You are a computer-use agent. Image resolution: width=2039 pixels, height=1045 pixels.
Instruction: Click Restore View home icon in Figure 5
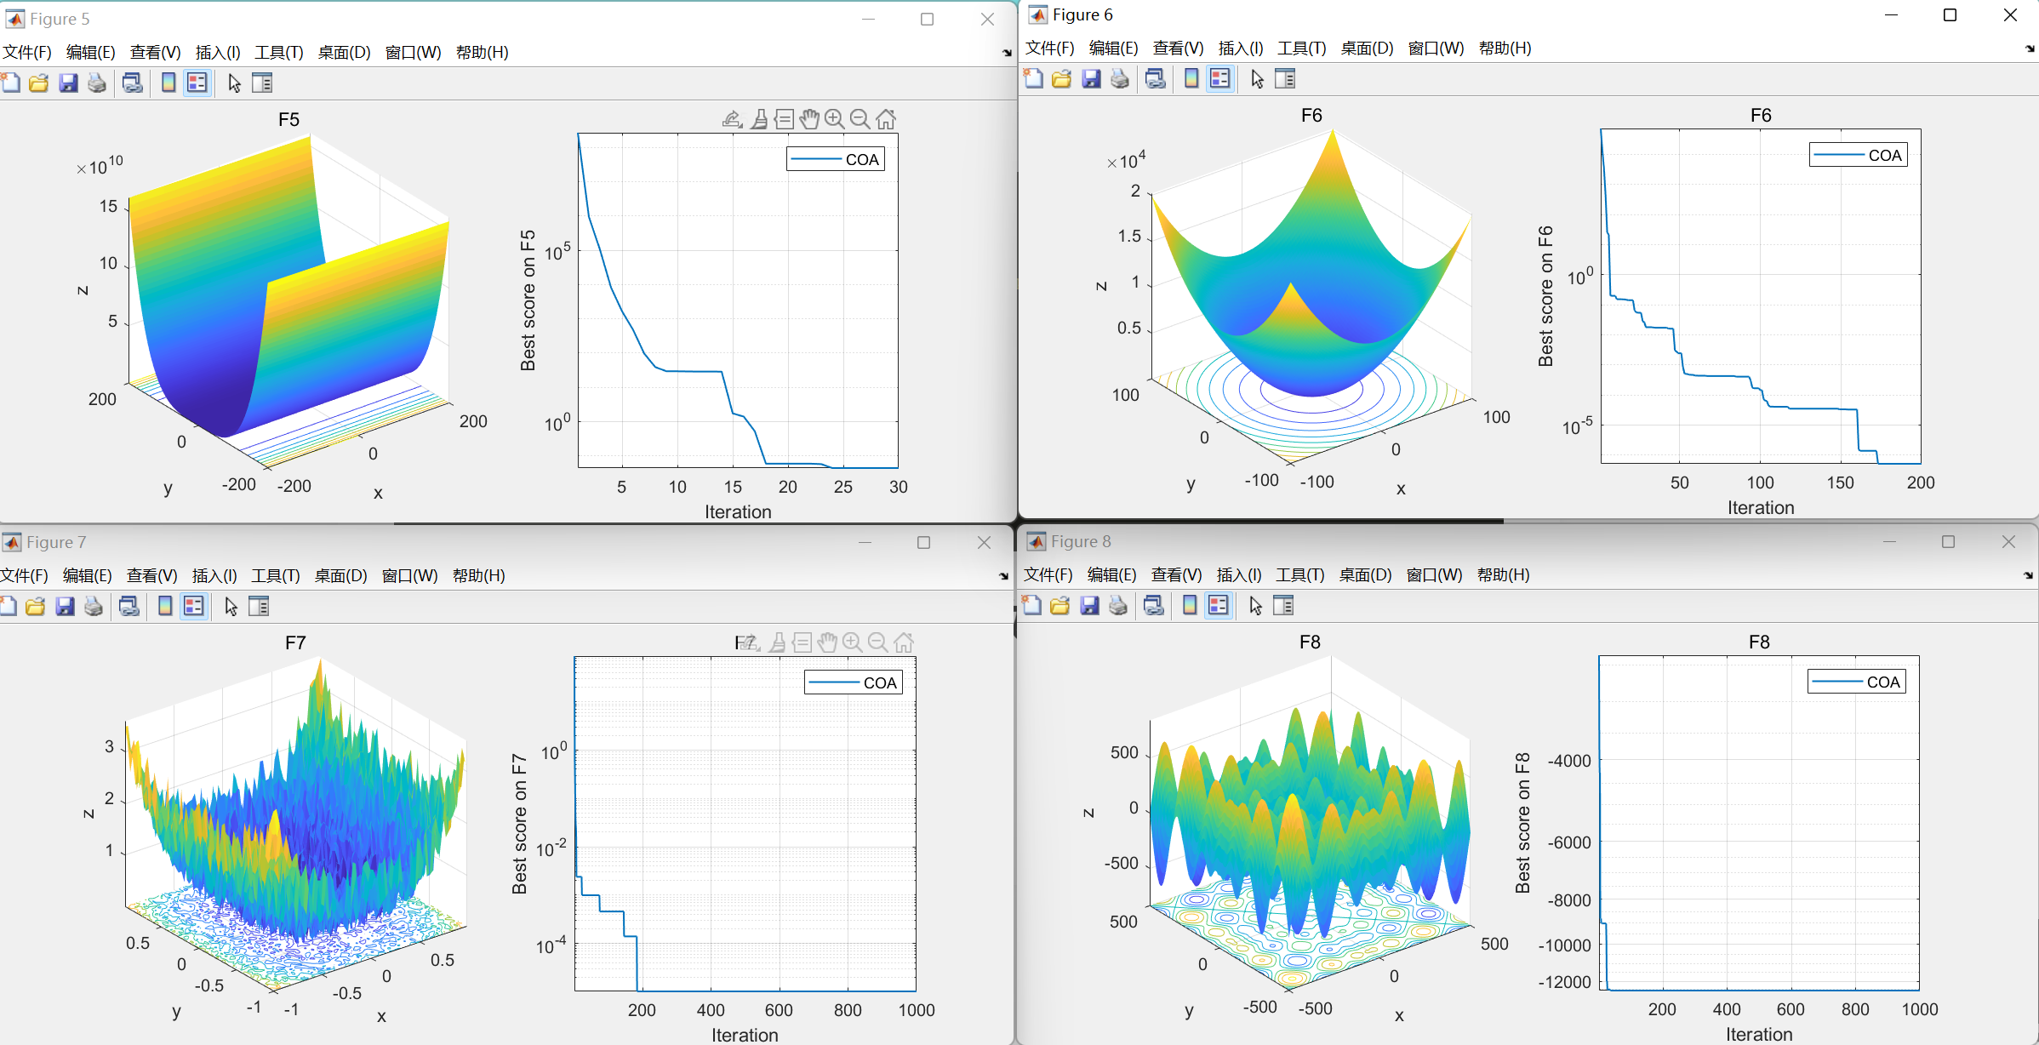coord(886,119)
